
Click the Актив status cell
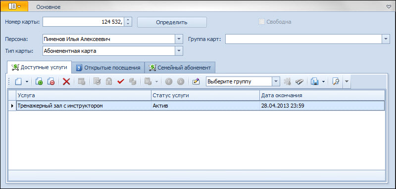[205, 106]
